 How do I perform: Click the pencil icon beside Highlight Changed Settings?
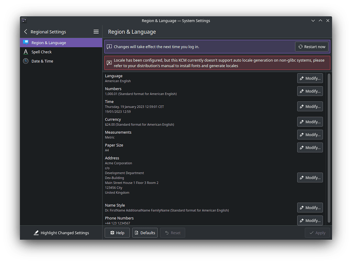pyautogui.click(x=36, y=233)
